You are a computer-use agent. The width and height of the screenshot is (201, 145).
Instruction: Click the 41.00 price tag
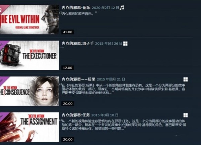68,32
